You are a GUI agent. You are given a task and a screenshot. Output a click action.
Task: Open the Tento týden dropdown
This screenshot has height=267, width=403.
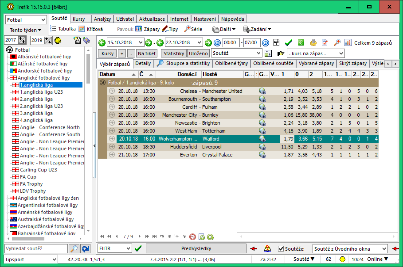tap(25, 30)
